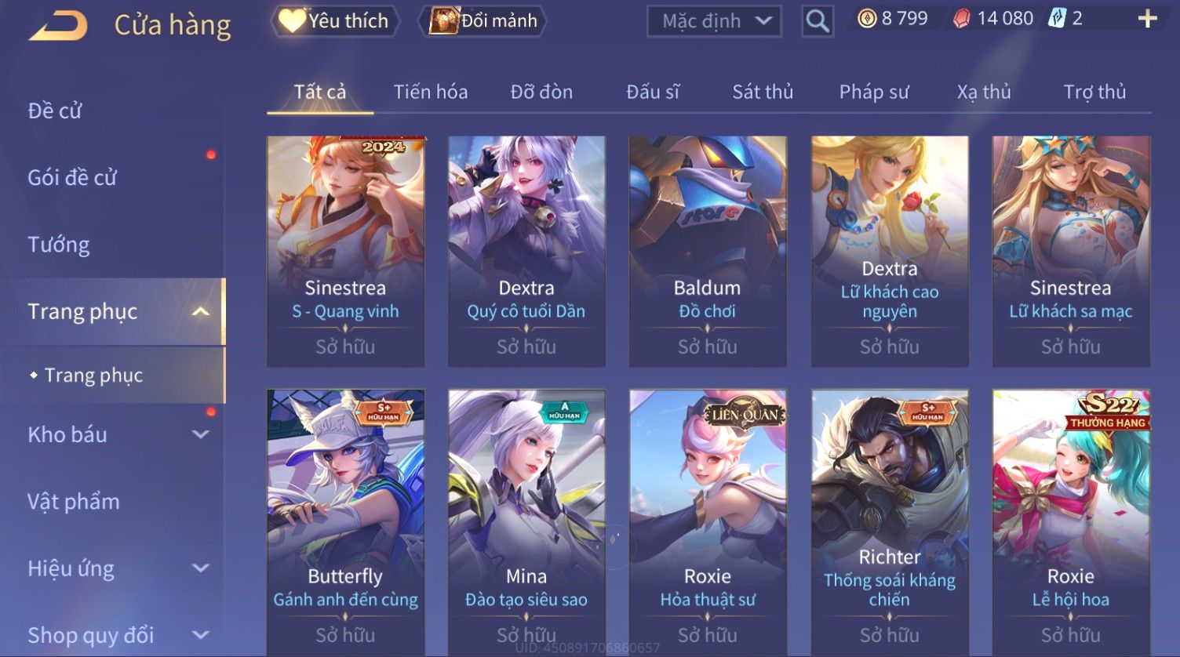
Task: Switch to the Sát thủ tab
Action: click(763, 92)
